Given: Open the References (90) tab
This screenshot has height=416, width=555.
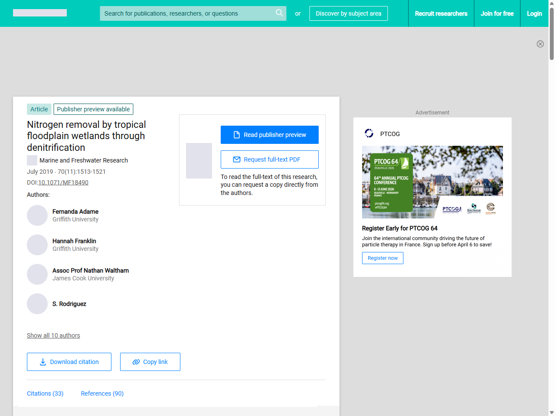Looking at the screenshot, I should (x=102, y=393).
